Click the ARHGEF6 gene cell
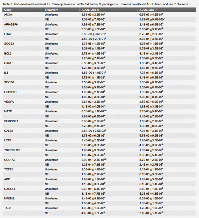Image resolution: width=199 pixels, height=218 pixels. click(x=11, y=25)
